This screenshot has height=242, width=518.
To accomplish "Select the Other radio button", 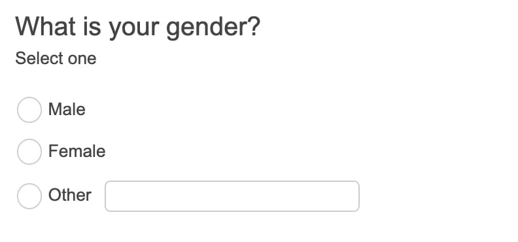I will pos(29,196).
